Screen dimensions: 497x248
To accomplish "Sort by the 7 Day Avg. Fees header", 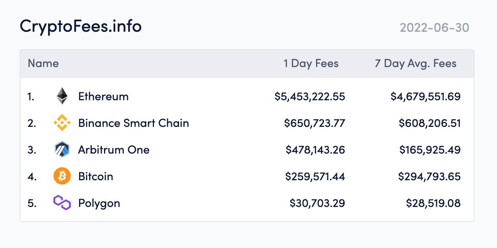I will pyautogui.click(x=416, y=64).
